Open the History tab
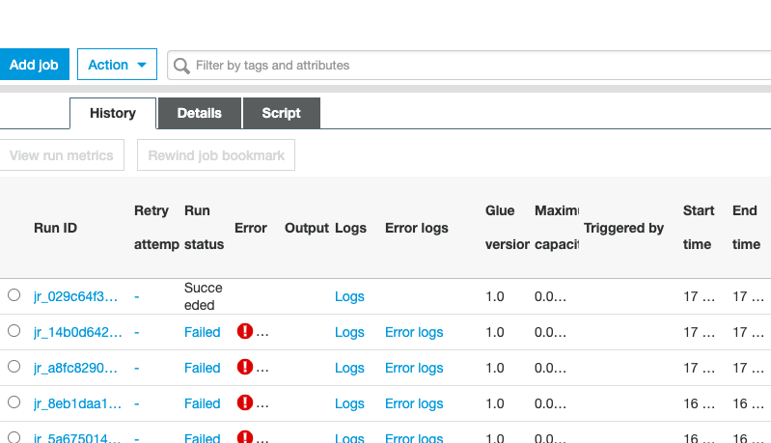Image resolution: width=771 pixels, height=443 pixels. [x=113, y=113]
